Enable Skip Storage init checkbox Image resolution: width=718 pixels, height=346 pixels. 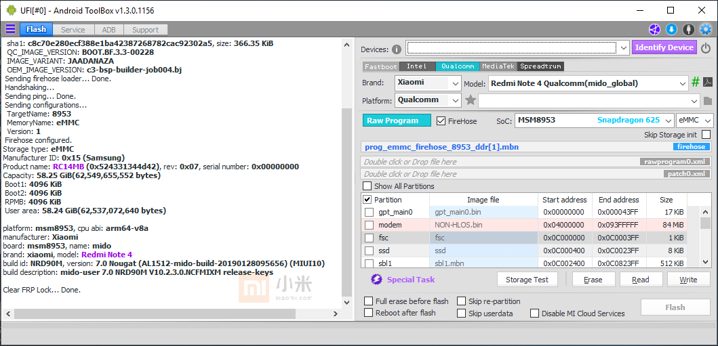pyautogui.click(x=706, y=134)
